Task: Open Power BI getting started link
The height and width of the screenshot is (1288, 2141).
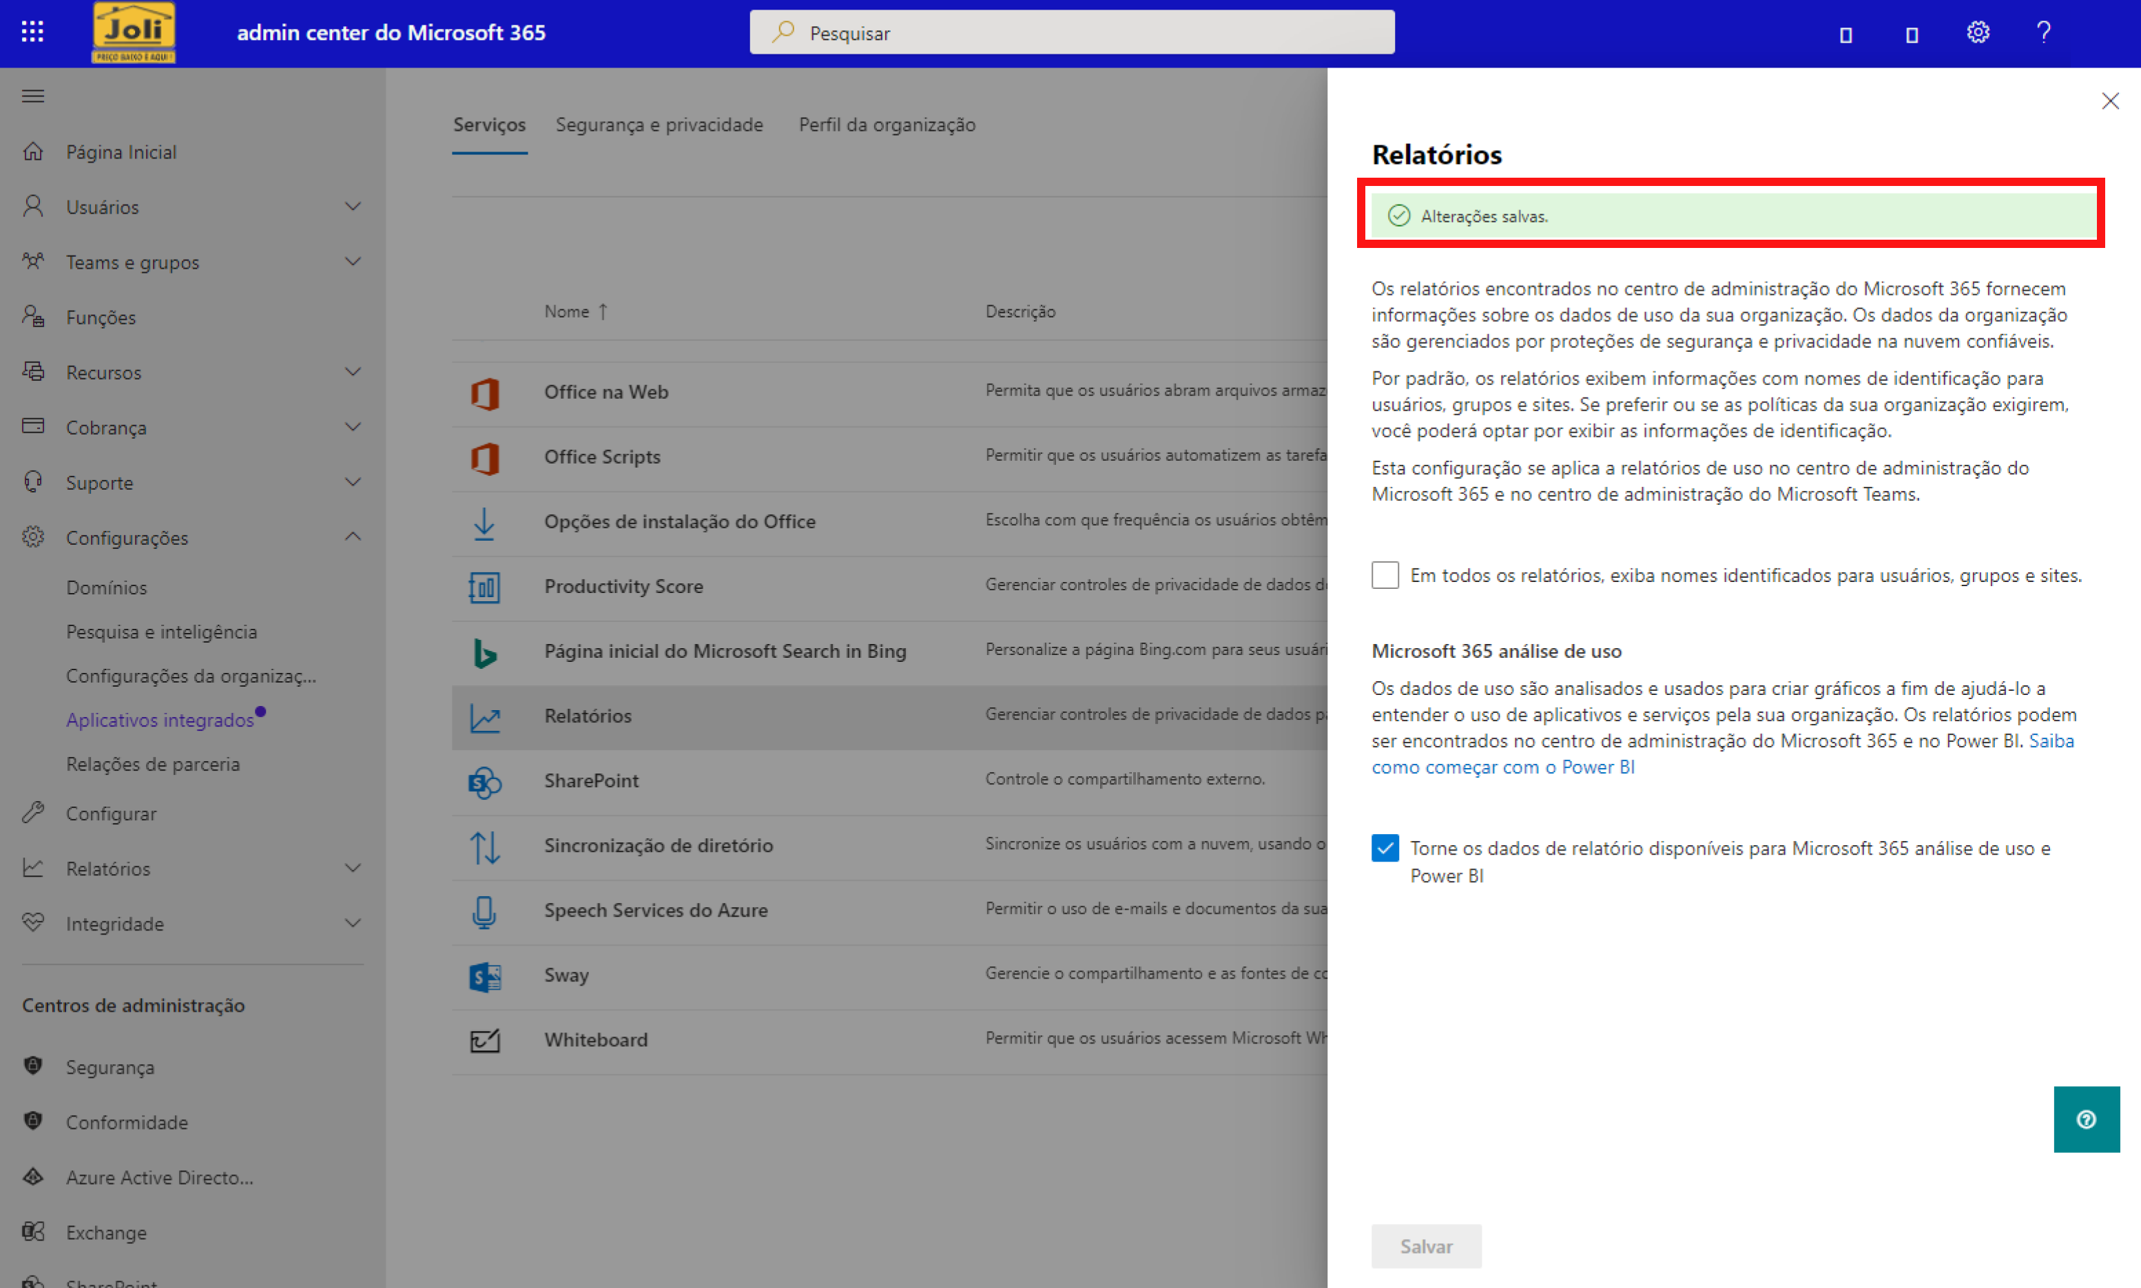Action: click(x=1502, y=767)
